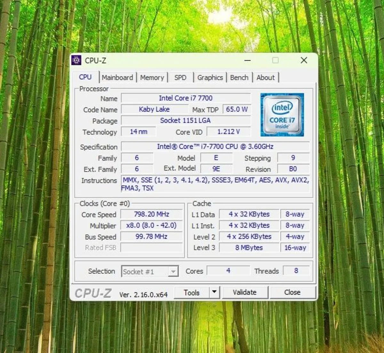
Task: Click the Ext. Model value 9E
Action: (x=216, y=169)
